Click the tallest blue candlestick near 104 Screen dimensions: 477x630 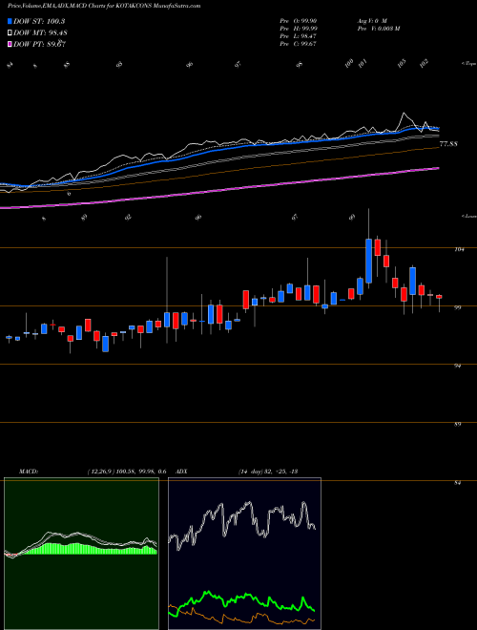368,261
